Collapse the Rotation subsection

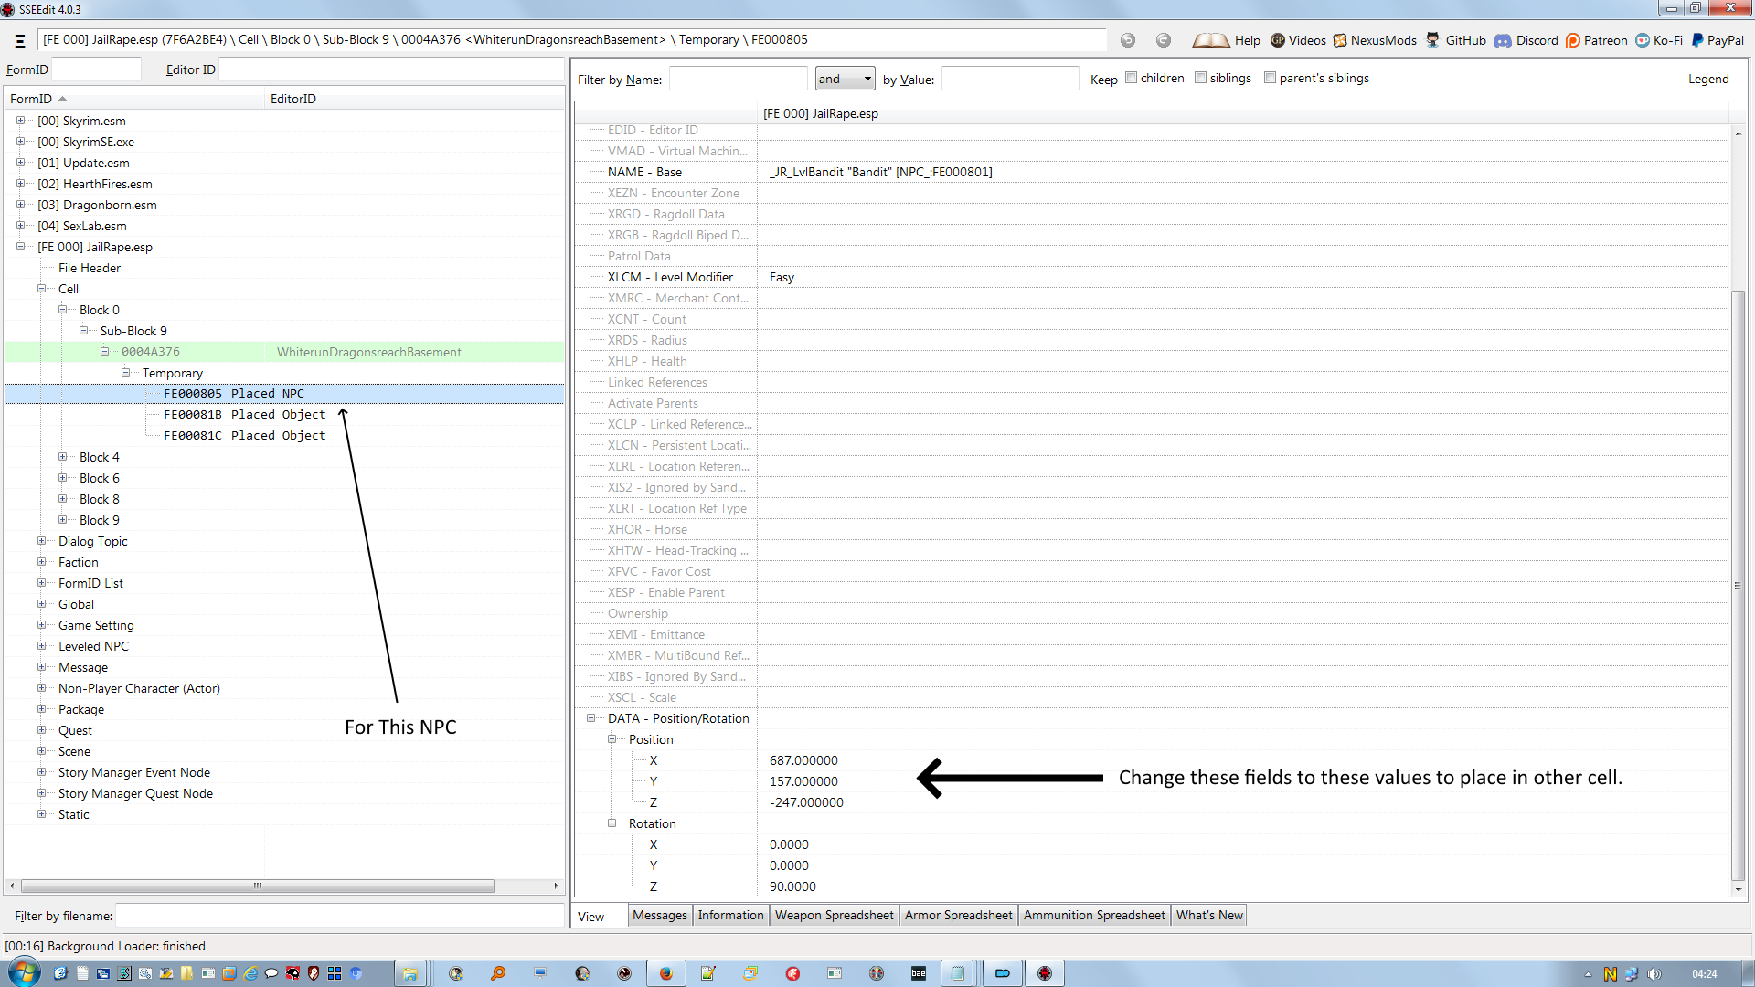coord(612,823)
